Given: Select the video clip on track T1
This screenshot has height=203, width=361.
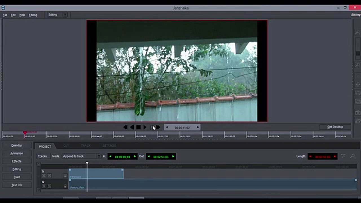Looking at the screenshot, I should [x=96, y=174].
